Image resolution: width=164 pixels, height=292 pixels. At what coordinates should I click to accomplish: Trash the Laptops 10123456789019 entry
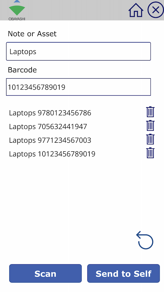(x=150, y=153)
